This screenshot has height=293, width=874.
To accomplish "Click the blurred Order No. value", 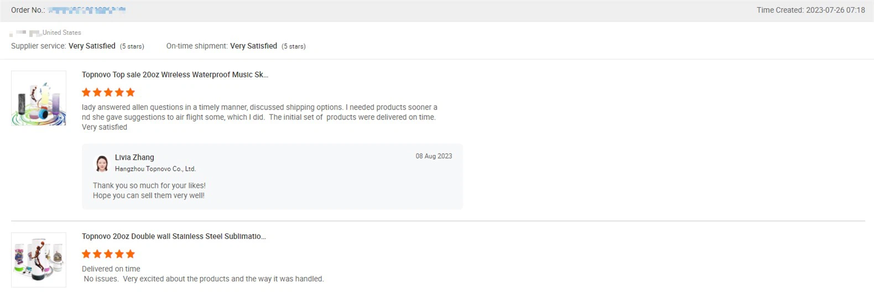I will tap(87, 10).
